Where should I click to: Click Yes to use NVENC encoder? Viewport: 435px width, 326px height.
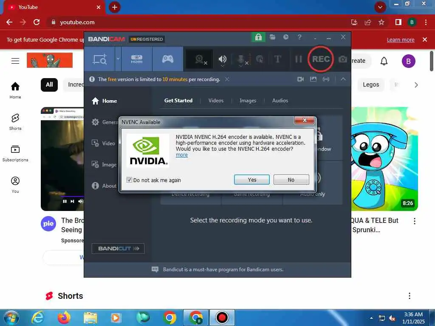point(251,180)
